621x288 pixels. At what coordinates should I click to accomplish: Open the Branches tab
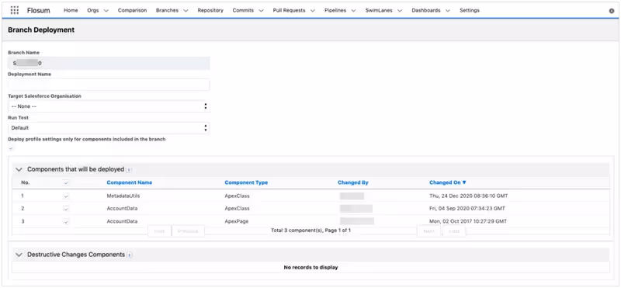coord(167,11)
